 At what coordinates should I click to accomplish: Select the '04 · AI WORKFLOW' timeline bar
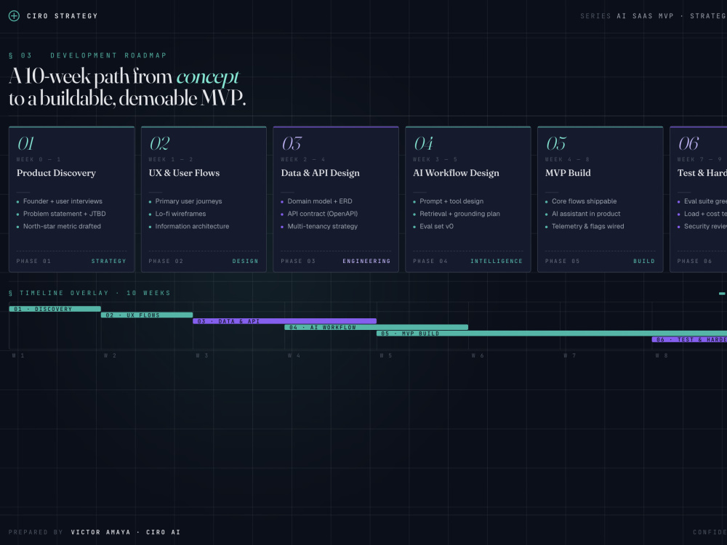click(x=377, y=327)
